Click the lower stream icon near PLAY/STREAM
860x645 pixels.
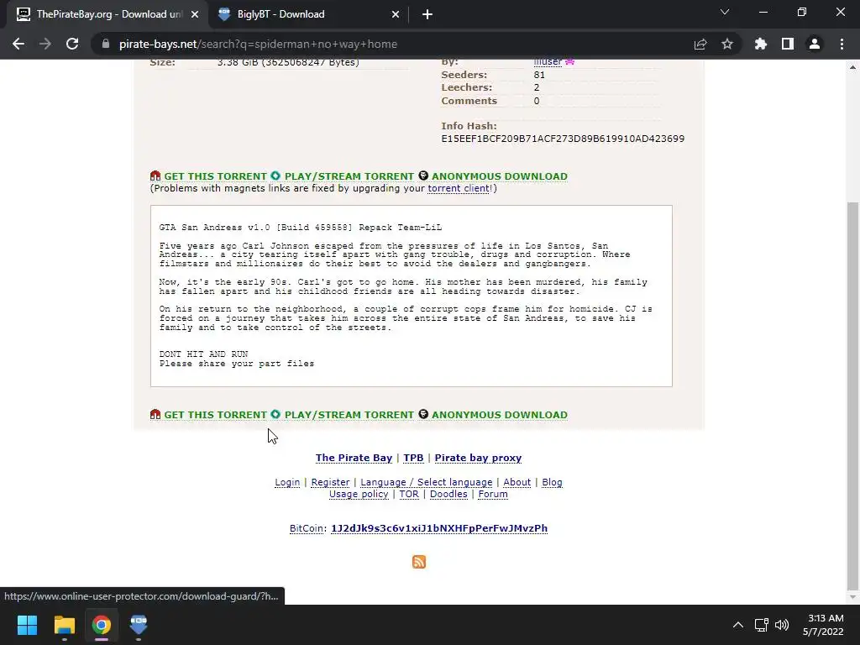coord(275,414)
